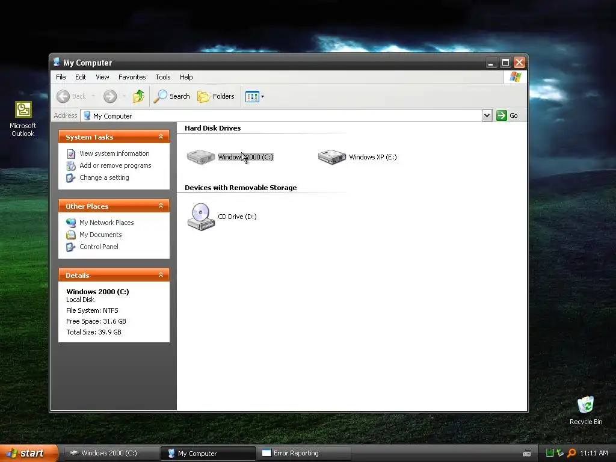The width and height of the screenshot is (616, 462).
Task: Open Control Panel link
Action: pyautogui.click(x=99, y=247)
